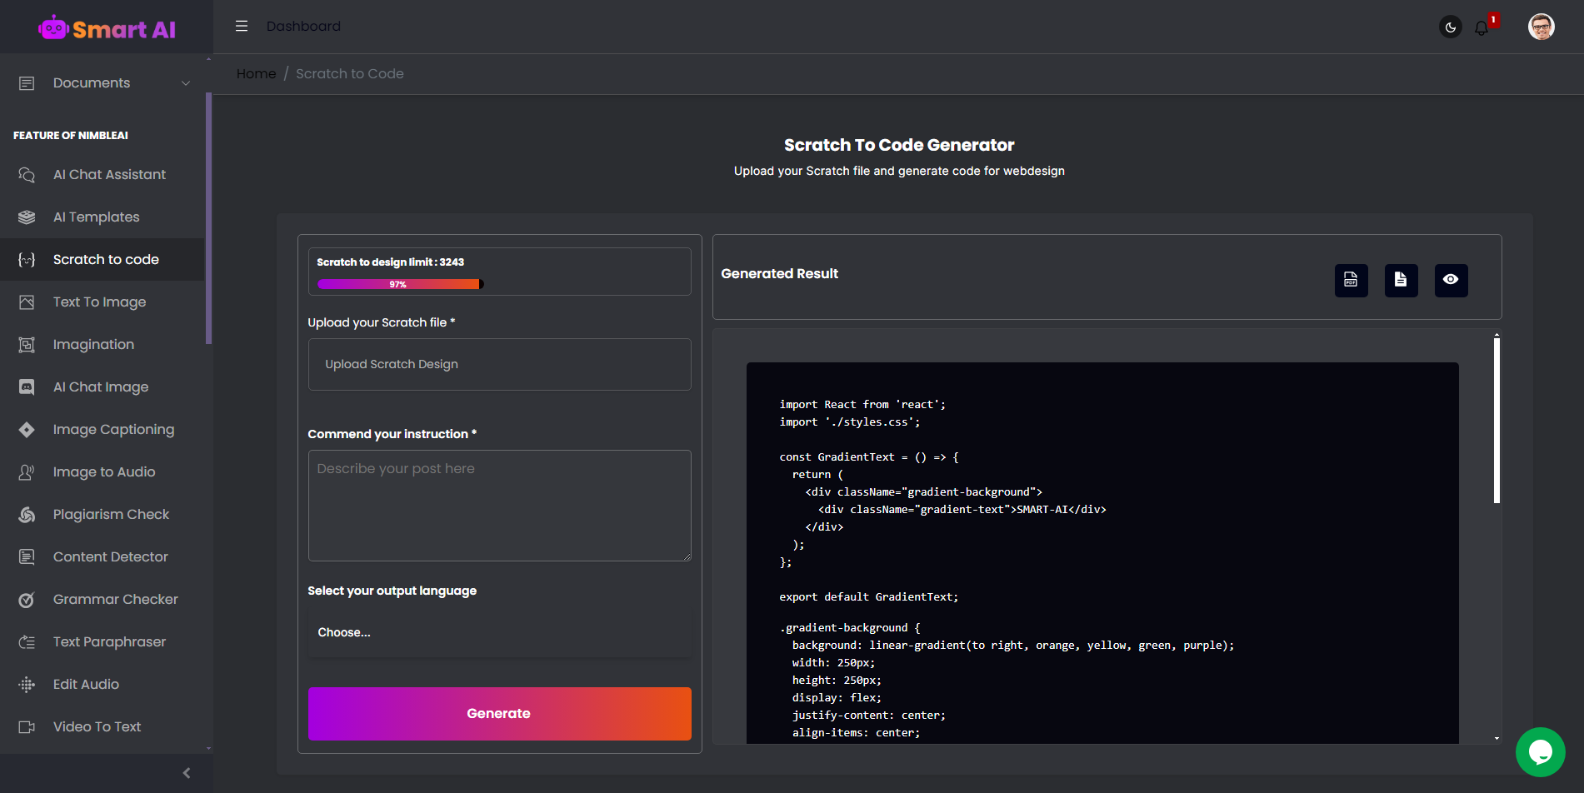Toggle the eye preview icon
The width and height of the screenshot is (1584, 793).
[1451, 281]
